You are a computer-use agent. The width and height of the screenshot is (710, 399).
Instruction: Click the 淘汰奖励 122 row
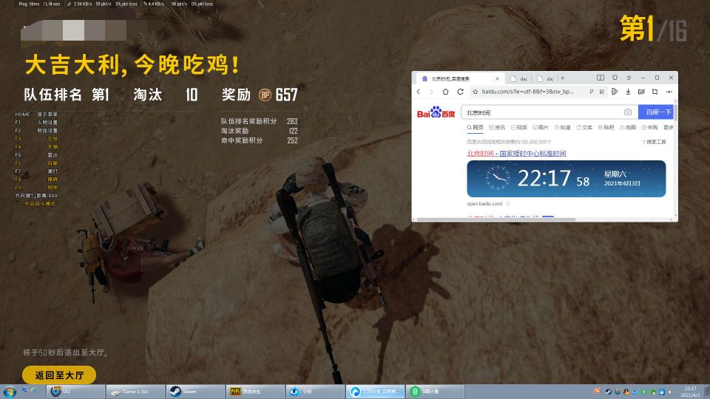[x=259, y=131]
